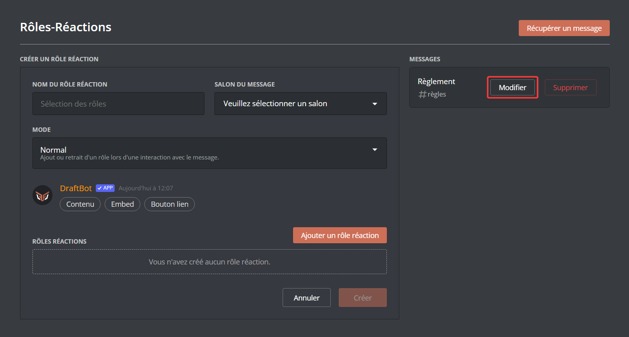Screen dimensions: 629x337
Task: Click the empty rôles réactions placeholder box
Action: [209, 262]
